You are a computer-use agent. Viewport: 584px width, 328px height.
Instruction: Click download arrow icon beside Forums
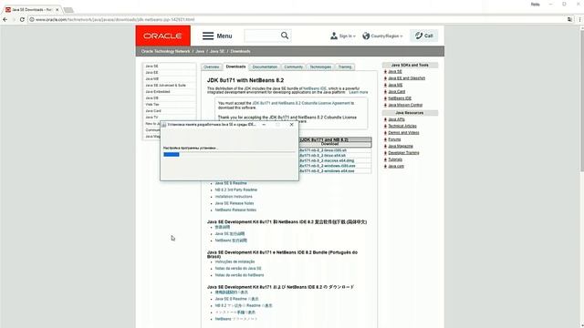(385, 139)
